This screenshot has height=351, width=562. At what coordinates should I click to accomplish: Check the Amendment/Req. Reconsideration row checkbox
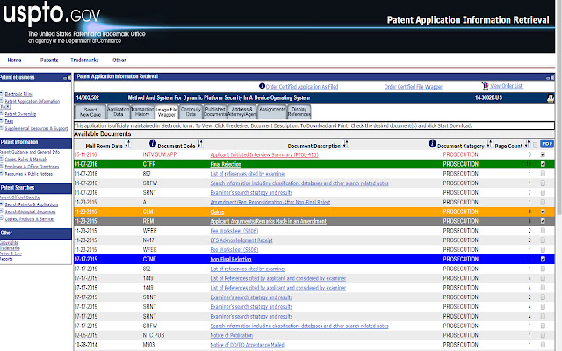pyautogui.click(x=543, y=202)
